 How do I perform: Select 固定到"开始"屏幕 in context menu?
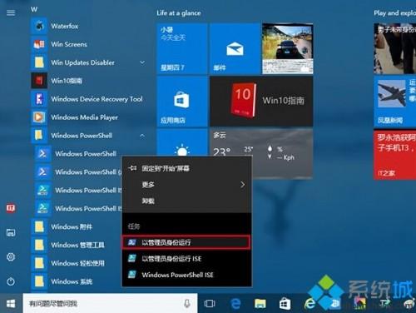[x=187, y=168]
